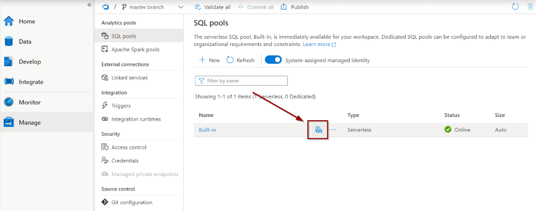Open the Built-in SQL pool link
This screenshot has width=536, height=211.
tap(207, 130)
